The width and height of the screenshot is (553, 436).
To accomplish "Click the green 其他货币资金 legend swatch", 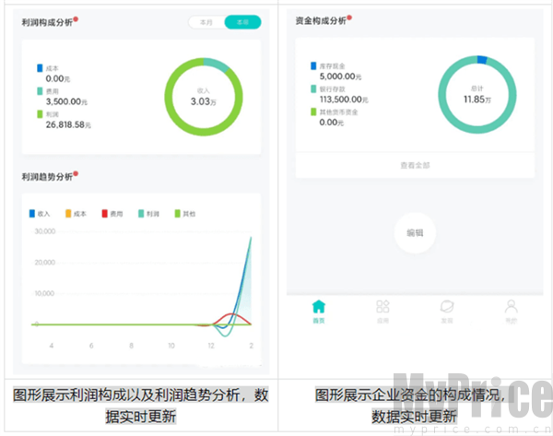I will tap(313, 112).
